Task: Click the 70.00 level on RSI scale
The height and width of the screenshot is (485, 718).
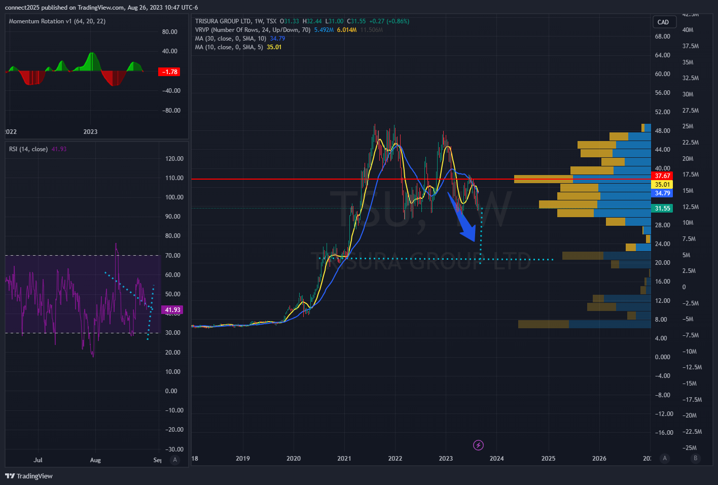Action: [x=173, y=256]
